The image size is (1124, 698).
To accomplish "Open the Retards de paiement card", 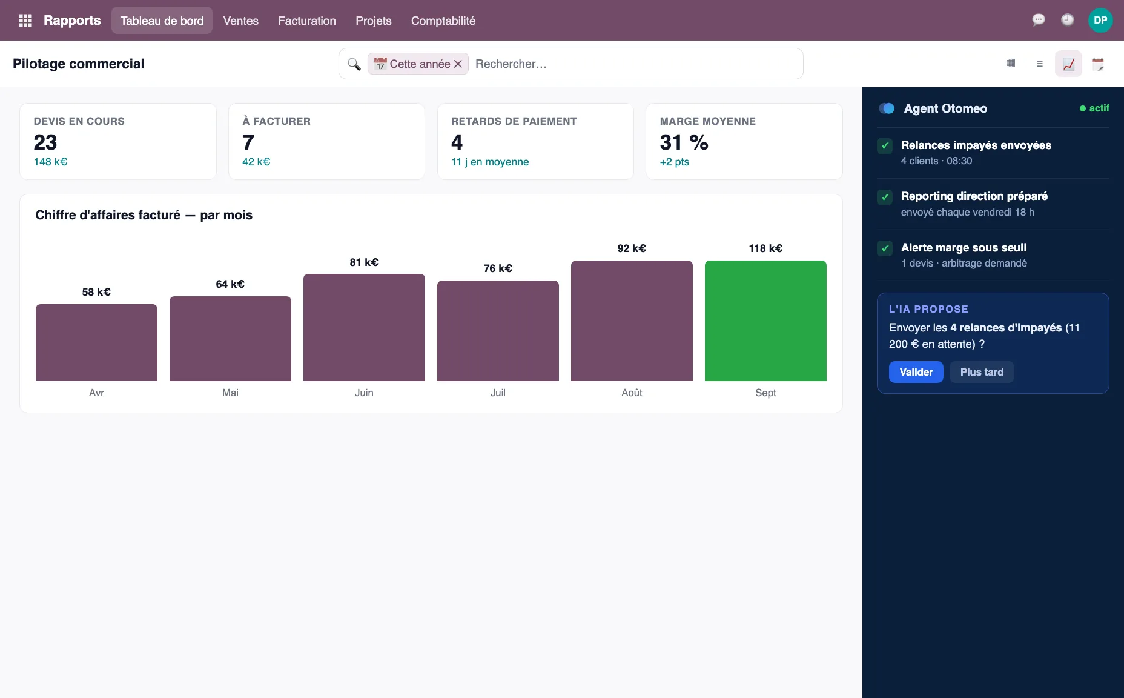I will 535,141.
